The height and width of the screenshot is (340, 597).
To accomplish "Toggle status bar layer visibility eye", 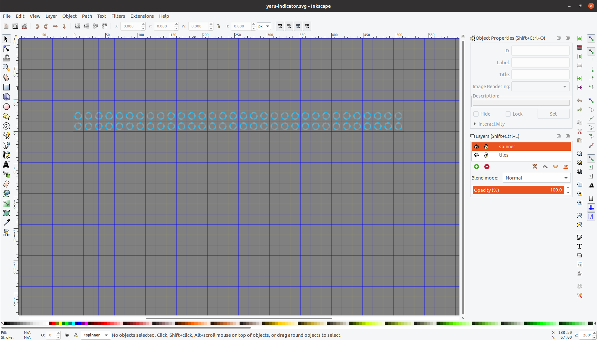I will click(x=67, y=335).
